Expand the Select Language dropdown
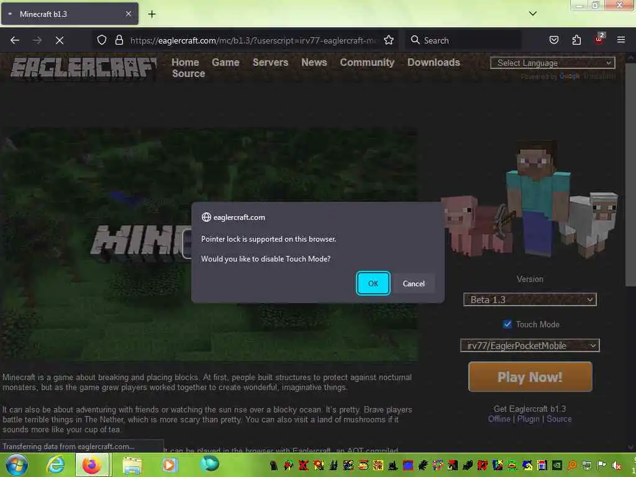Viewport: 636px width, 477px height. [x=552, y=63]
